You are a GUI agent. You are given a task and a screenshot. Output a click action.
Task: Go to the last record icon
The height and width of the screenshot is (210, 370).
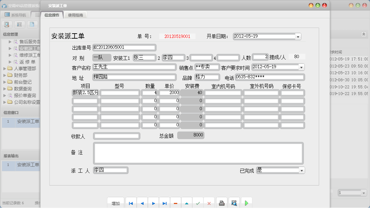[165, 203]
